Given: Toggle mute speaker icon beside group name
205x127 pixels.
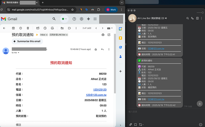Looking at the screenshot, I should (166, 18).
